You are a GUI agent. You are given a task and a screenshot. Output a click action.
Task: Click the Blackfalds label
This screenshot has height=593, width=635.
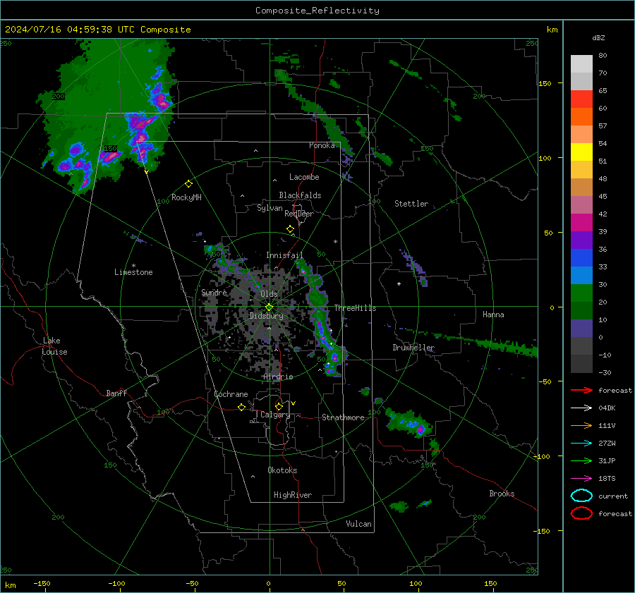point(300,195)
